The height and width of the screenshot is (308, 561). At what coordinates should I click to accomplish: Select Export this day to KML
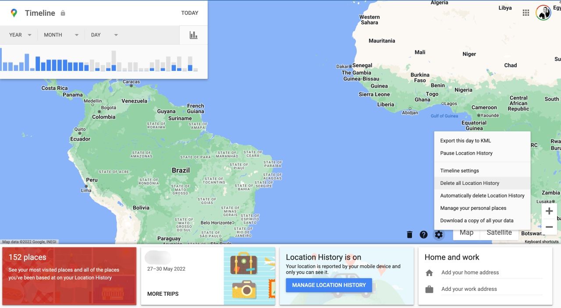pos(482,141)
